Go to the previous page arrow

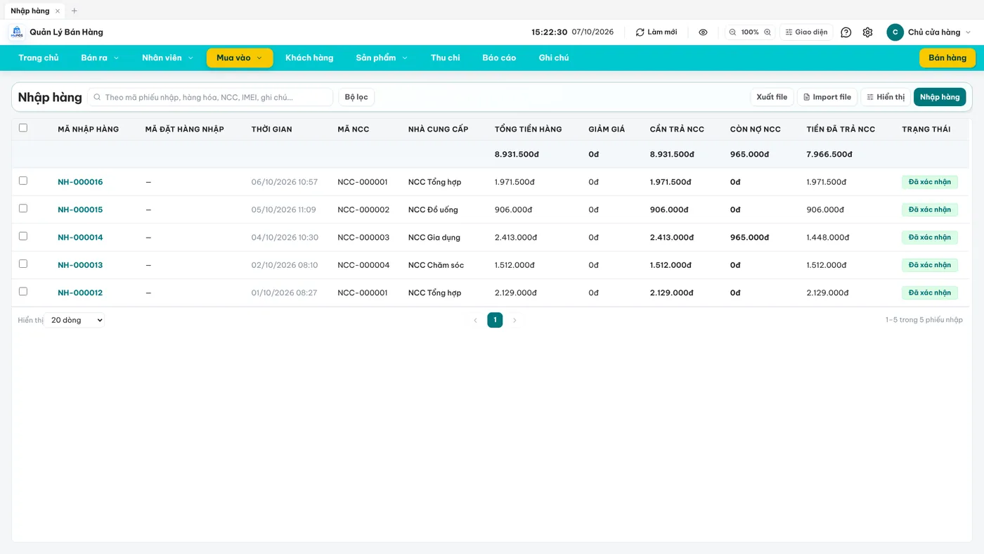[x=475, y=321]
